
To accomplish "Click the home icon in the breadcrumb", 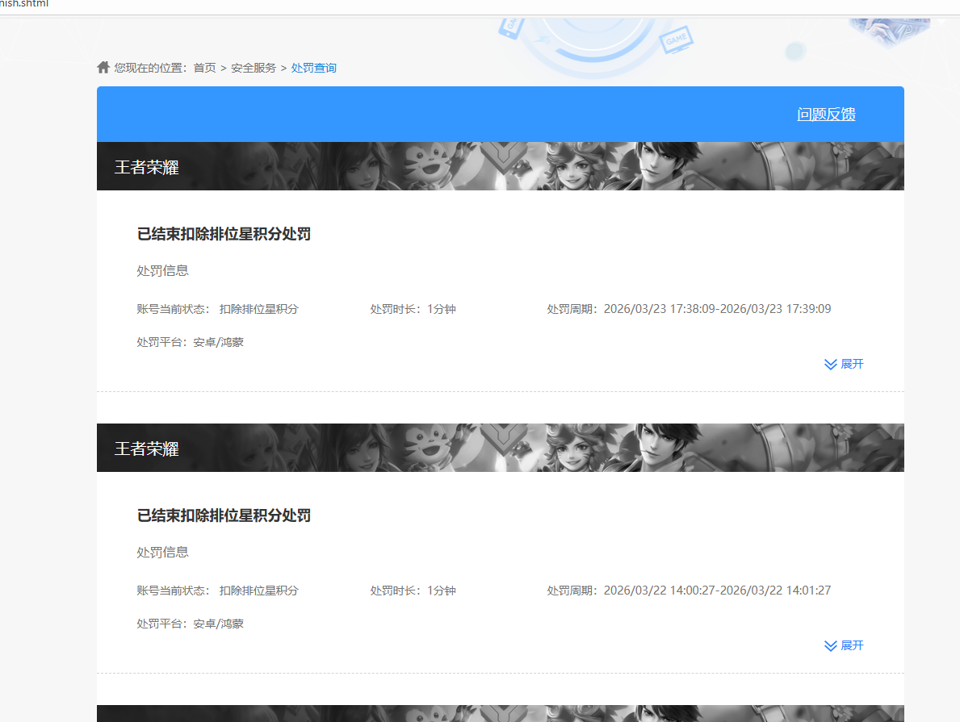I will click(x=103, y=67).
